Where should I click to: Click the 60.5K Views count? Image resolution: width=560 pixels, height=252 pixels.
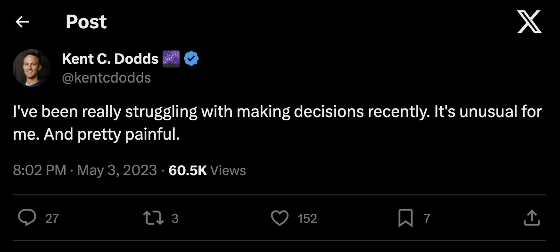(207, 170)
